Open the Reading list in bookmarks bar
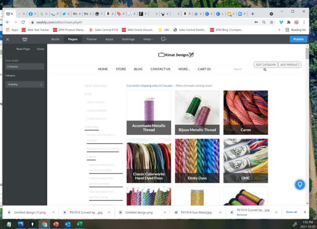317x229 pixels. pyautogui.click(x=296, y=30)
